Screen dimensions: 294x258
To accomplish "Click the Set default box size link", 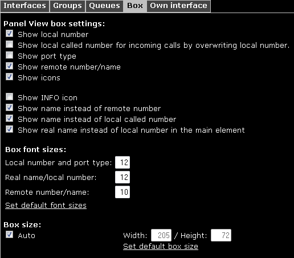I will click(161, 246).
